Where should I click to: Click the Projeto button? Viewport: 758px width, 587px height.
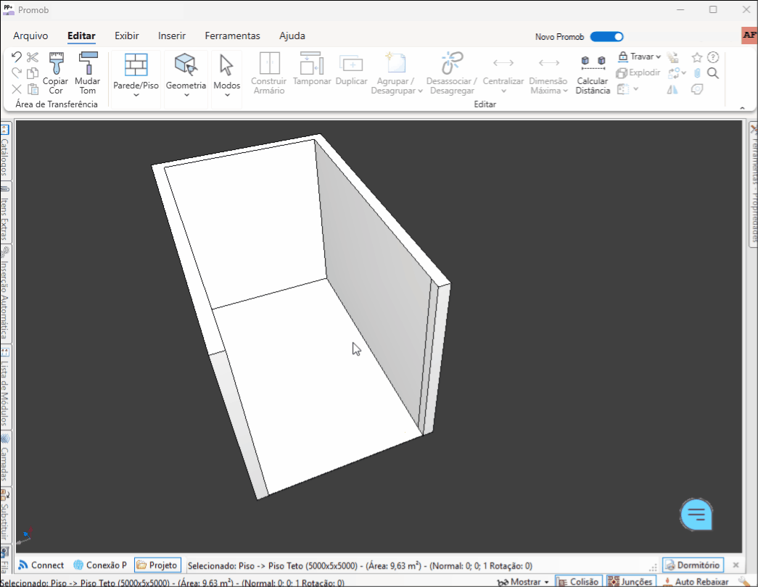(x=157, y=565)
